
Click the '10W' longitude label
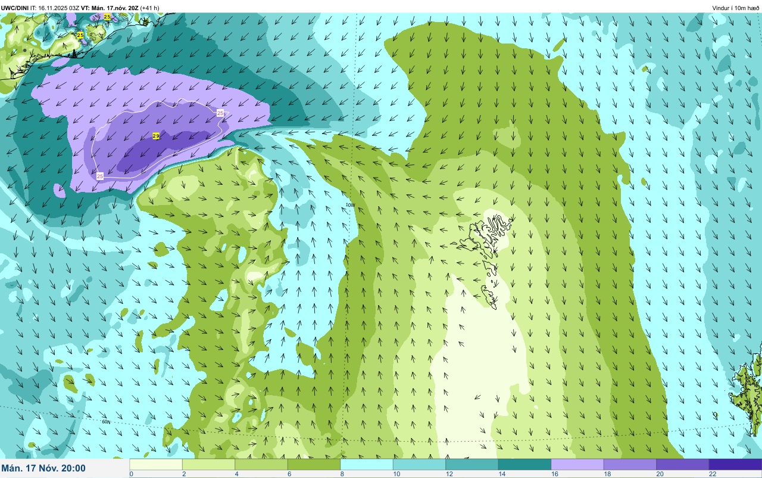[350, 205]
